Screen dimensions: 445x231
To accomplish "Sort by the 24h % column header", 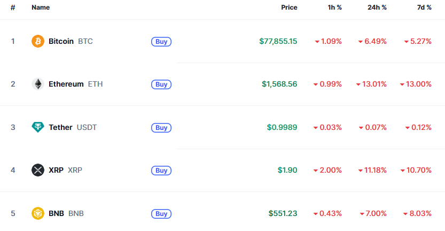I will point(377,7).
